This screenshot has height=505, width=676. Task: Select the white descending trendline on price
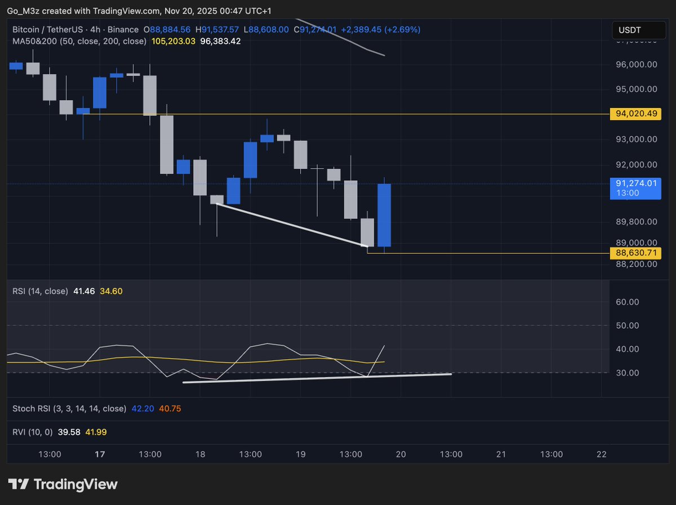tap(292, 225)
